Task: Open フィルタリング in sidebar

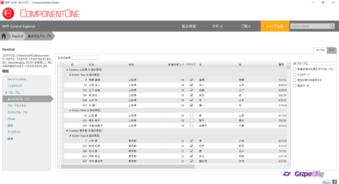Action: pos(15,86)
